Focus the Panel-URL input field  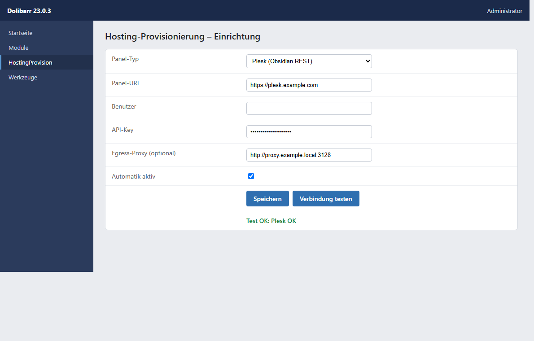point(309,85)
